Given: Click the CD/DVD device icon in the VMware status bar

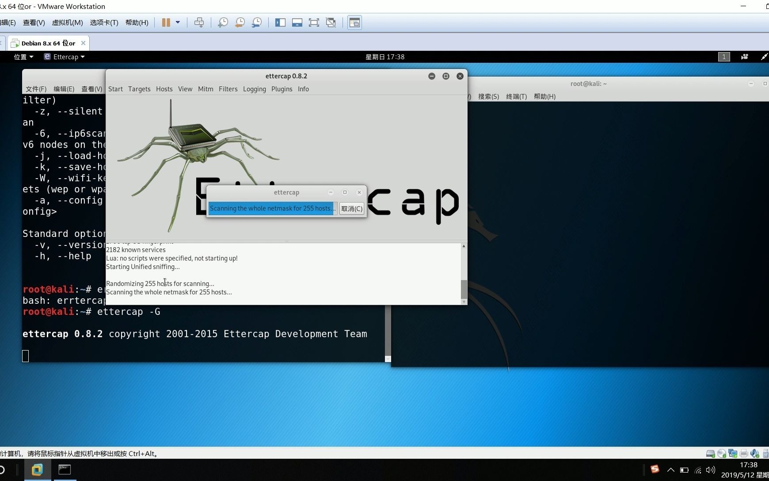Looking at the screenshot, I should (722, 454).
